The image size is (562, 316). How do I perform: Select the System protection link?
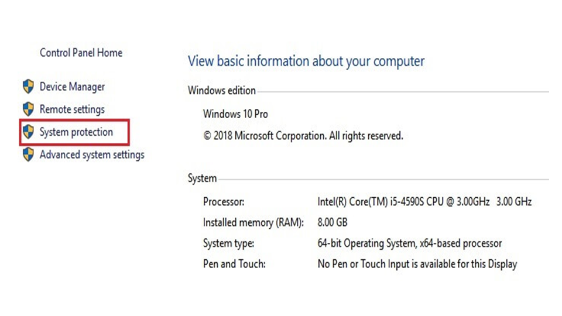pyautogui.click(x=76, y=132)
